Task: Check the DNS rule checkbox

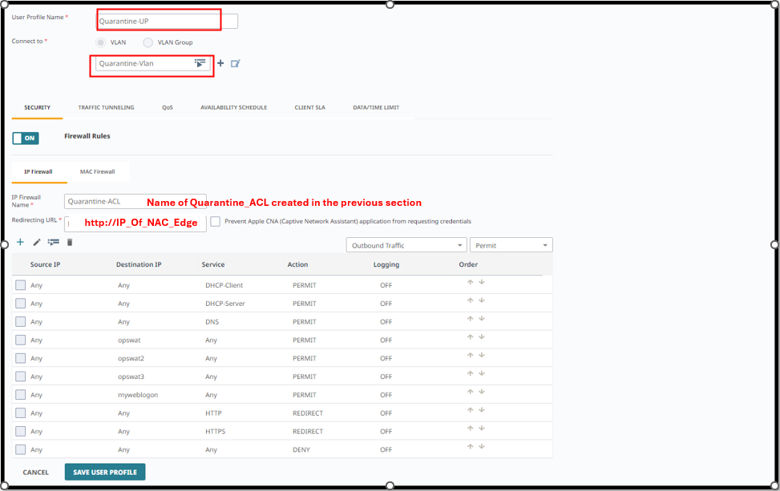Action: 20,321
